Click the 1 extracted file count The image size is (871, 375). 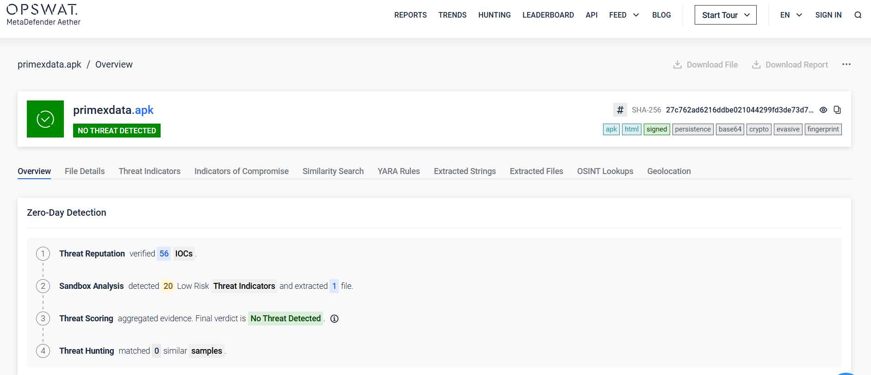334,286
